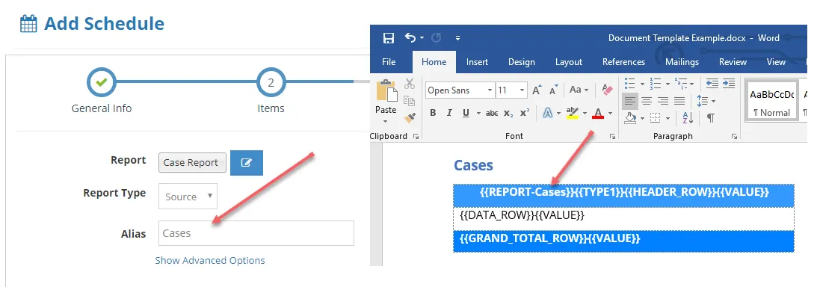Toggle Bold formatting
Image resolution: width=820 pixels, height=287 pixels.
point(433,113)
